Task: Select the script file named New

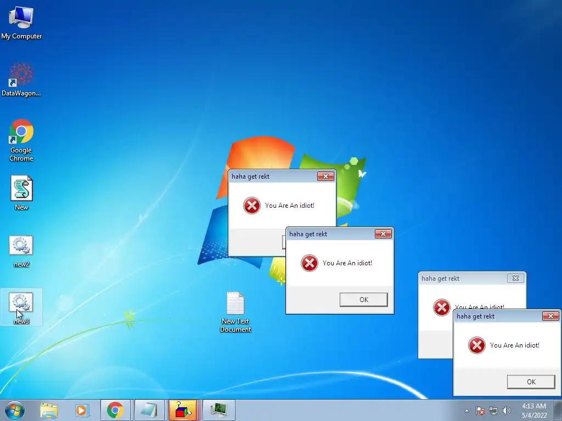Action: pos(21,192)
